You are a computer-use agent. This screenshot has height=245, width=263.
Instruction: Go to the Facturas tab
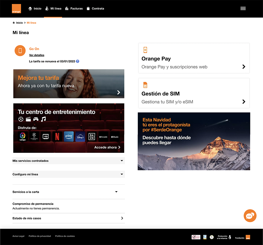point(74,9)
